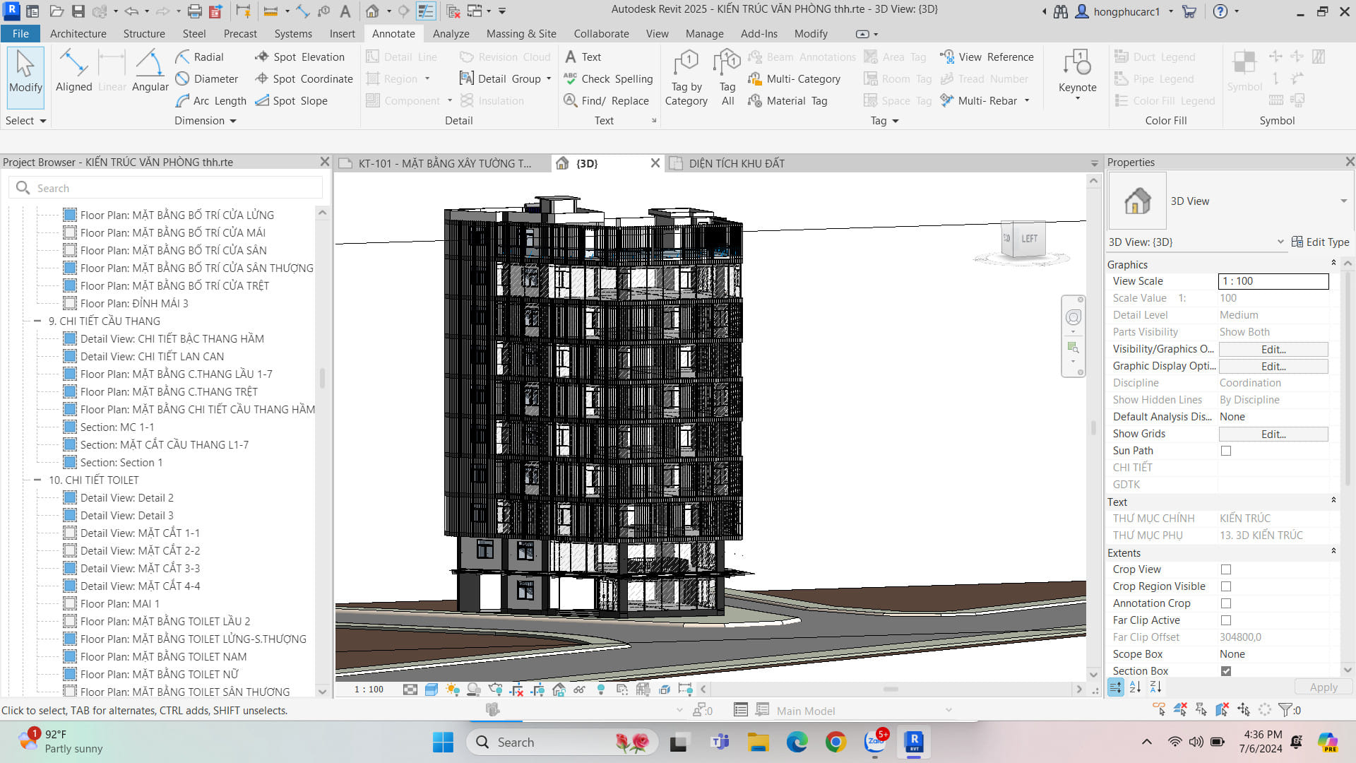
Task: Pick the Arc Length dimension tool
Action: click(211, 100)
